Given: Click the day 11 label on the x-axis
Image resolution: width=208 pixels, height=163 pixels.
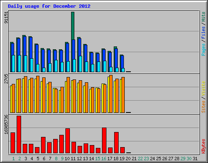Looking at the screenshot, I should tap(73, 159).
